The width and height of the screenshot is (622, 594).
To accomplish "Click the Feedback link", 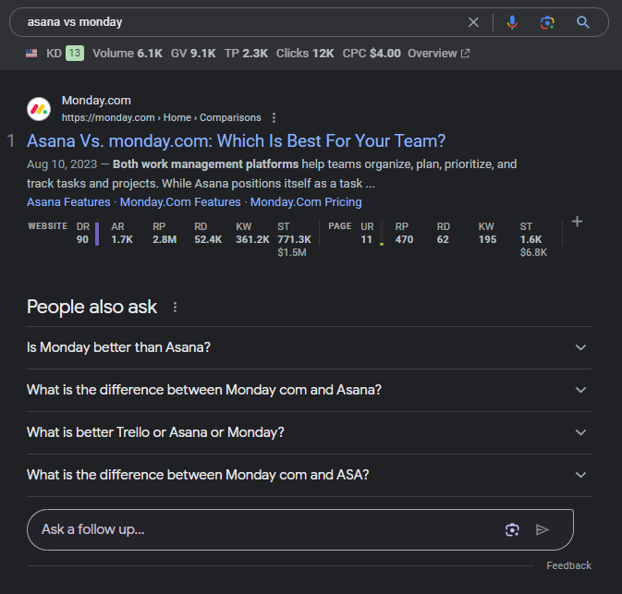I will 568,565.
